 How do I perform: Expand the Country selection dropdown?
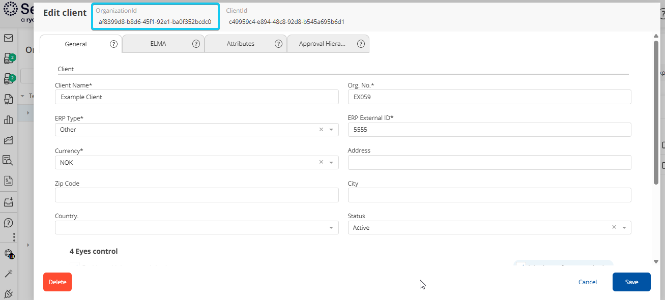(331, 227)
